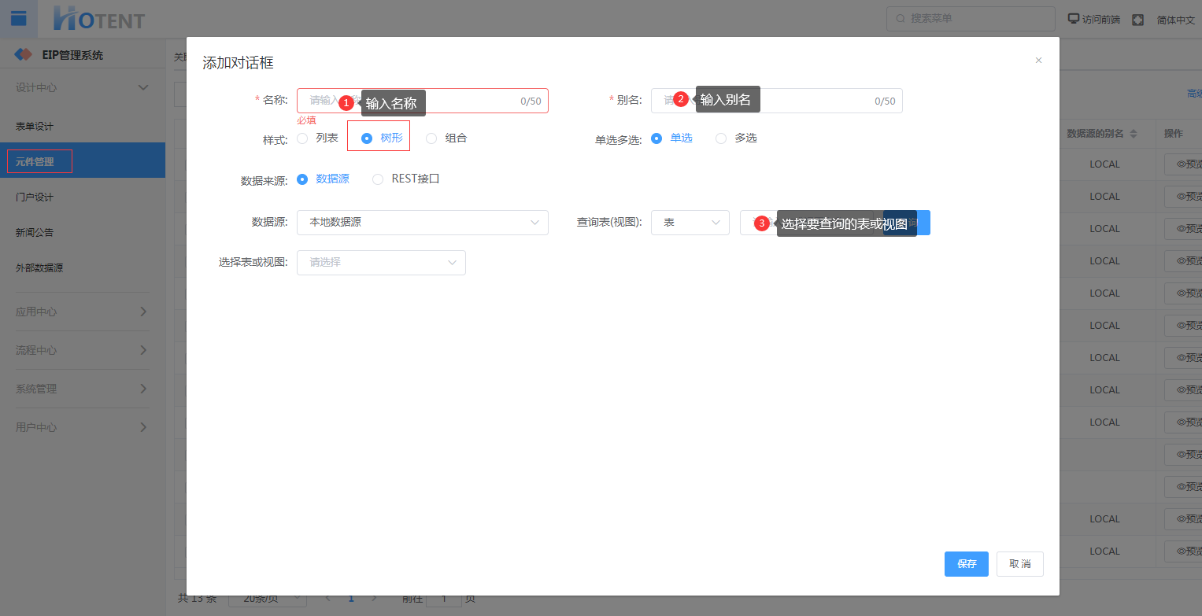Click the 访问前端 monitor icon
Image resolution: width=1202 pixels, height=616 pixels.
pyautogui.click(x=1074, y=19)
